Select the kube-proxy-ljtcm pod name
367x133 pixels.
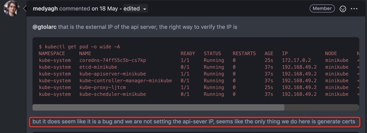tap(102, 87)
